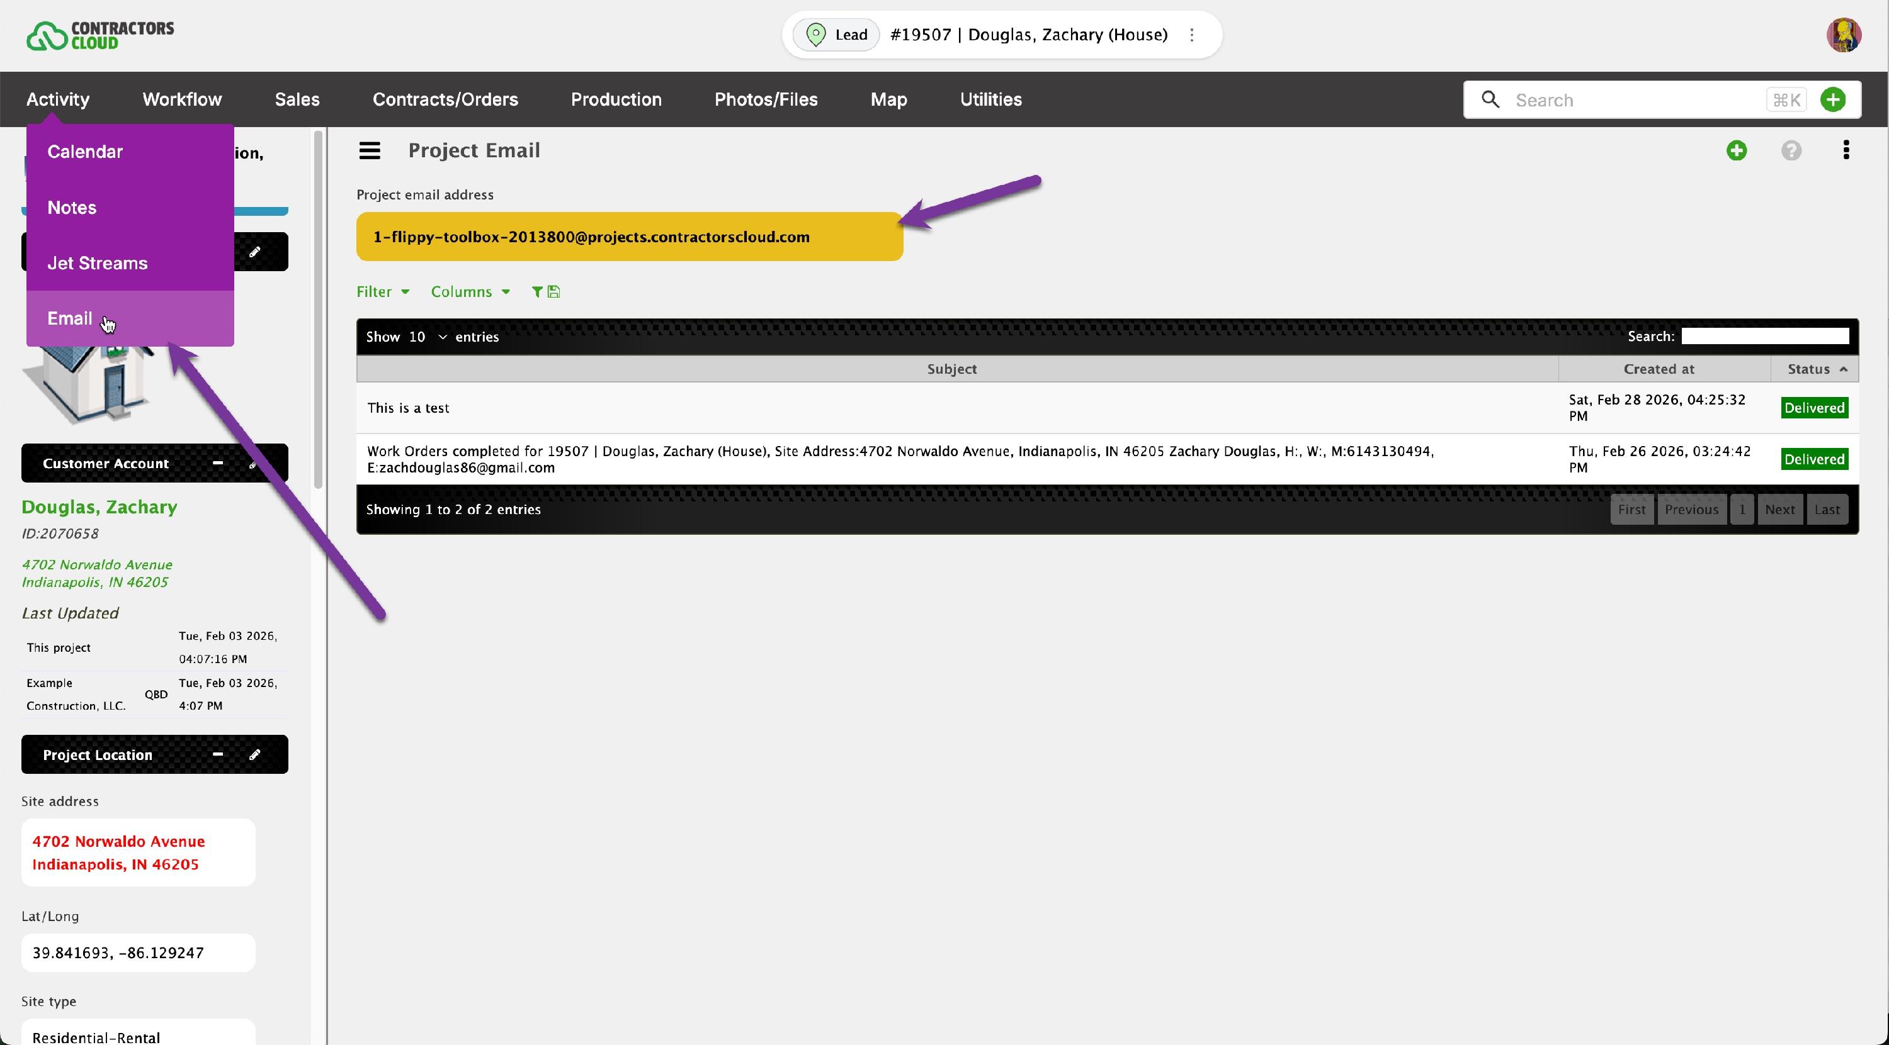Collapse the Project Location panel
This screenshot has width=1889, height=1045.
tap(218, 755)
